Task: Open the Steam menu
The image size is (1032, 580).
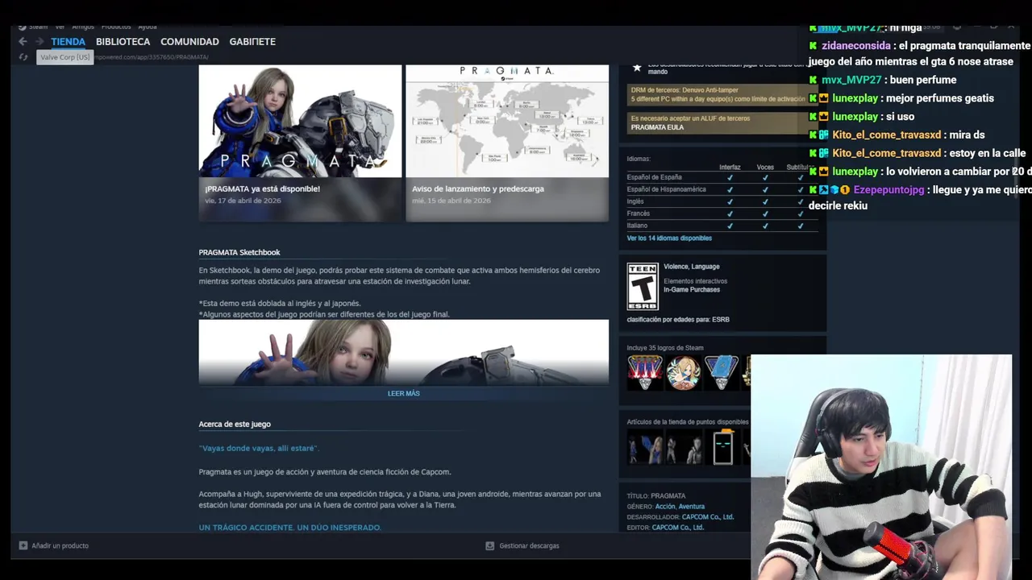Action: click(39, 27)
